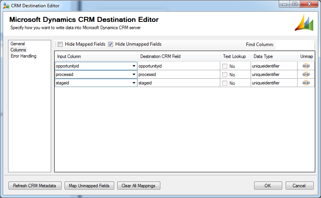This screenshot has width=321, height=198.
Task: Close the CRM Destination Editor window
Action: point(309,4)
